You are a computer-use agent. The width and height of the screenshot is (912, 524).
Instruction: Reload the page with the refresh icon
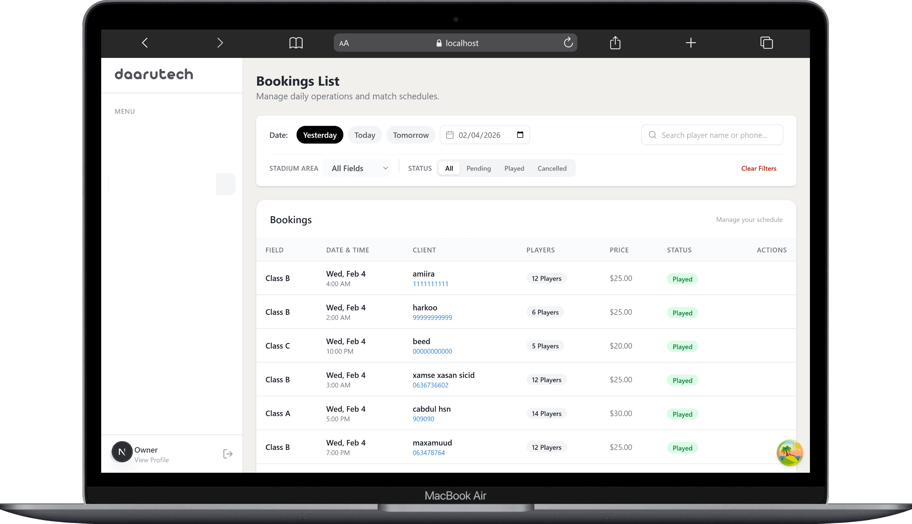pos(568,42)
